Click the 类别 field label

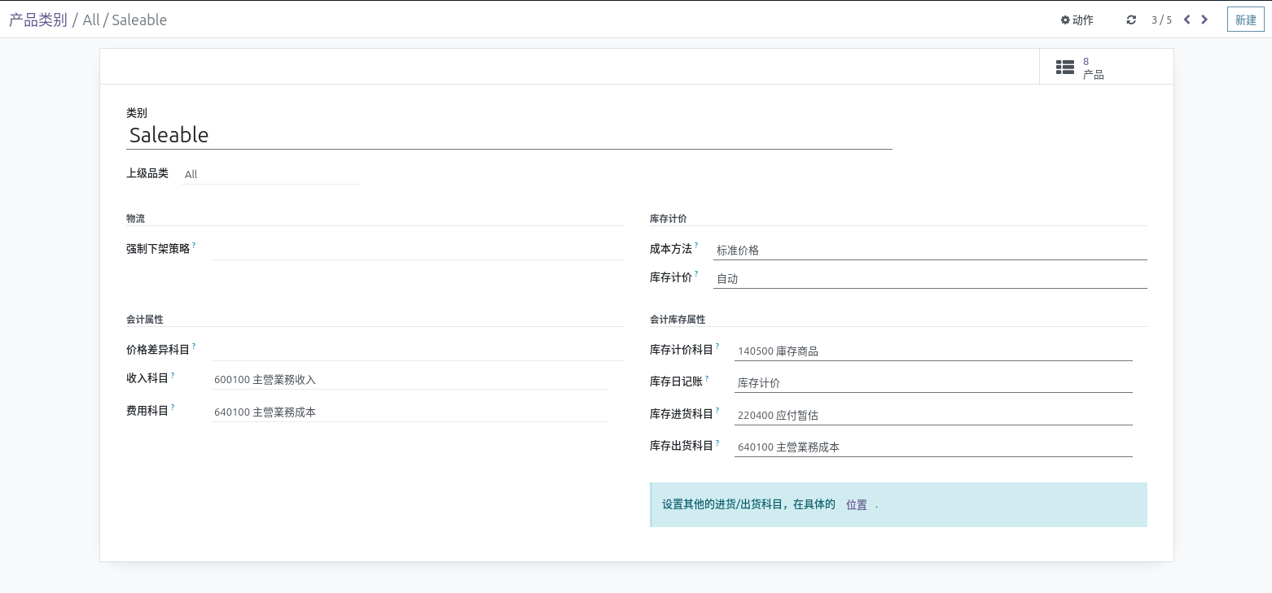pyautogui.click(x=137, y=113)
